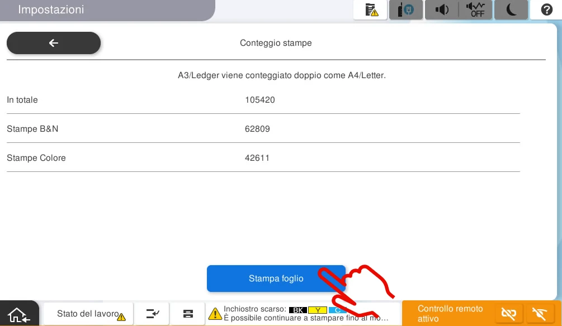This screenshot has height=326, width=562.
Task: Tap the job interrupt arrow icon
Action: tap(152, 314)
